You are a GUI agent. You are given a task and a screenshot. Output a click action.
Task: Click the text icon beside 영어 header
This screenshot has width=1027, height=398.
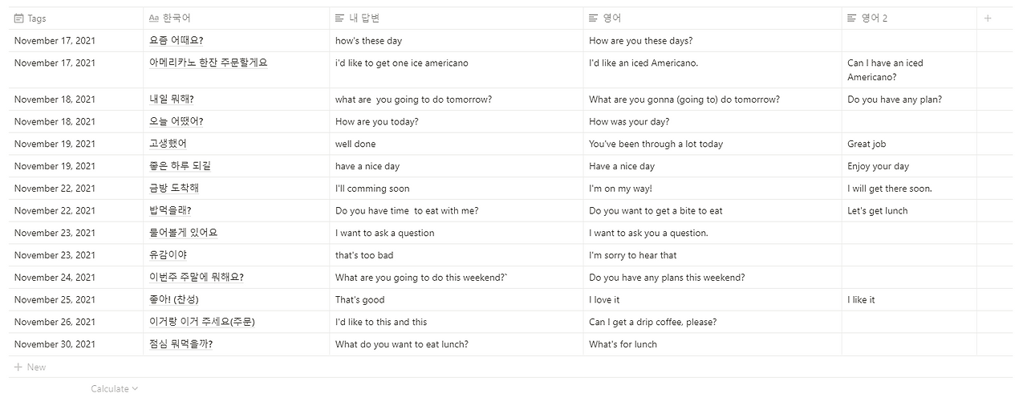[x=594, y=18]
